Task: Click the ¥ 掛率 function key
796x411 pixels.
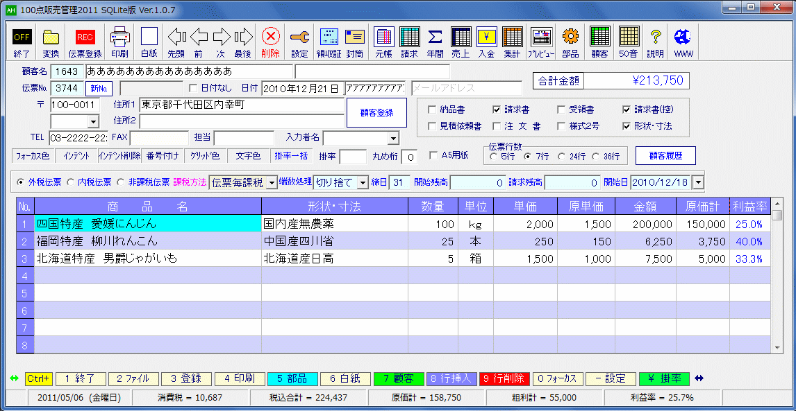Action: [664, 378]
